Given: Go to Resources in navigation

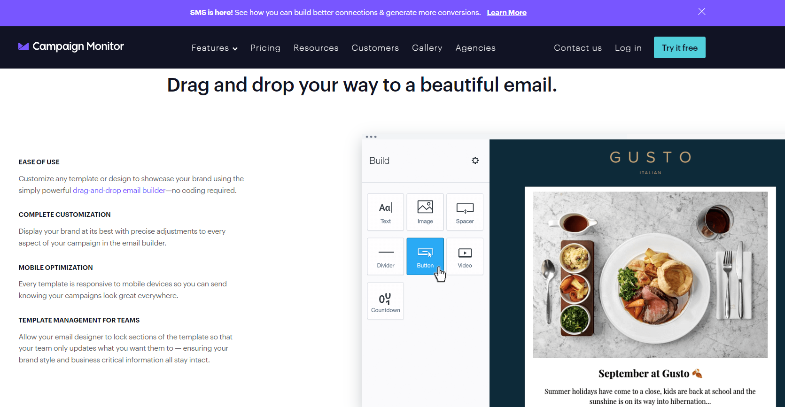Looking at the screenshot, I should tap(316, 48).
